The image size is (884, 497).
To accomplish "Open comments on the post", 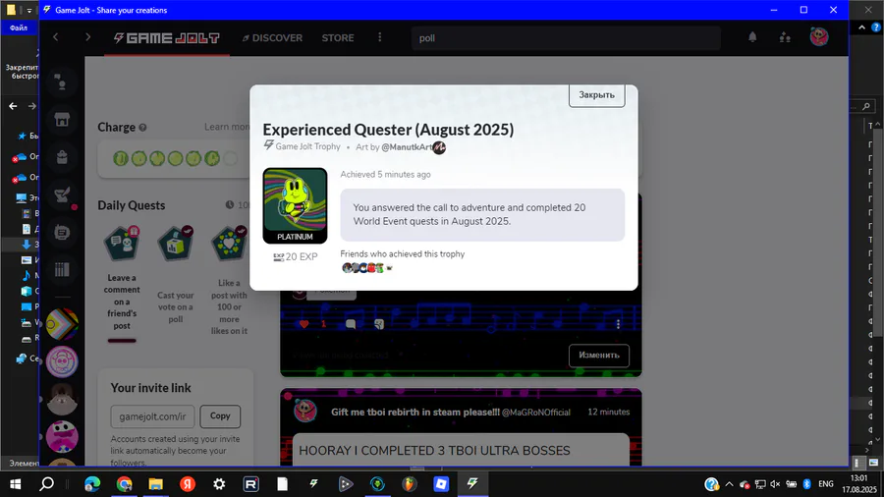I will pos(350,324).
